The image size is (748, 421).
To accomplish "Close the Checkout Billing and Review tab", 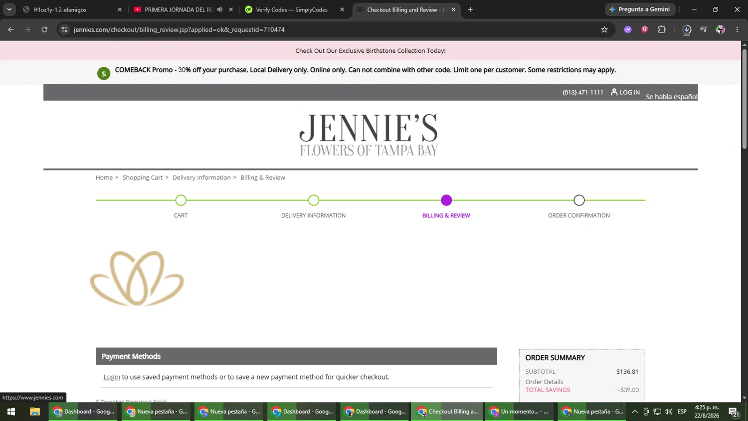I will (453, 9).
